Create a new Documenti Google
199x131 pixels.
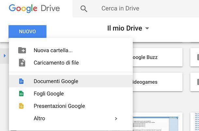[x=71, y=81]
